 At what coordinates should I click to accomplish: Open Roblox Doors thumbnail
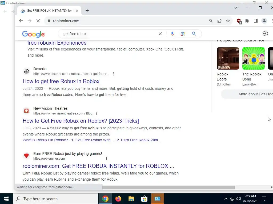228,58
